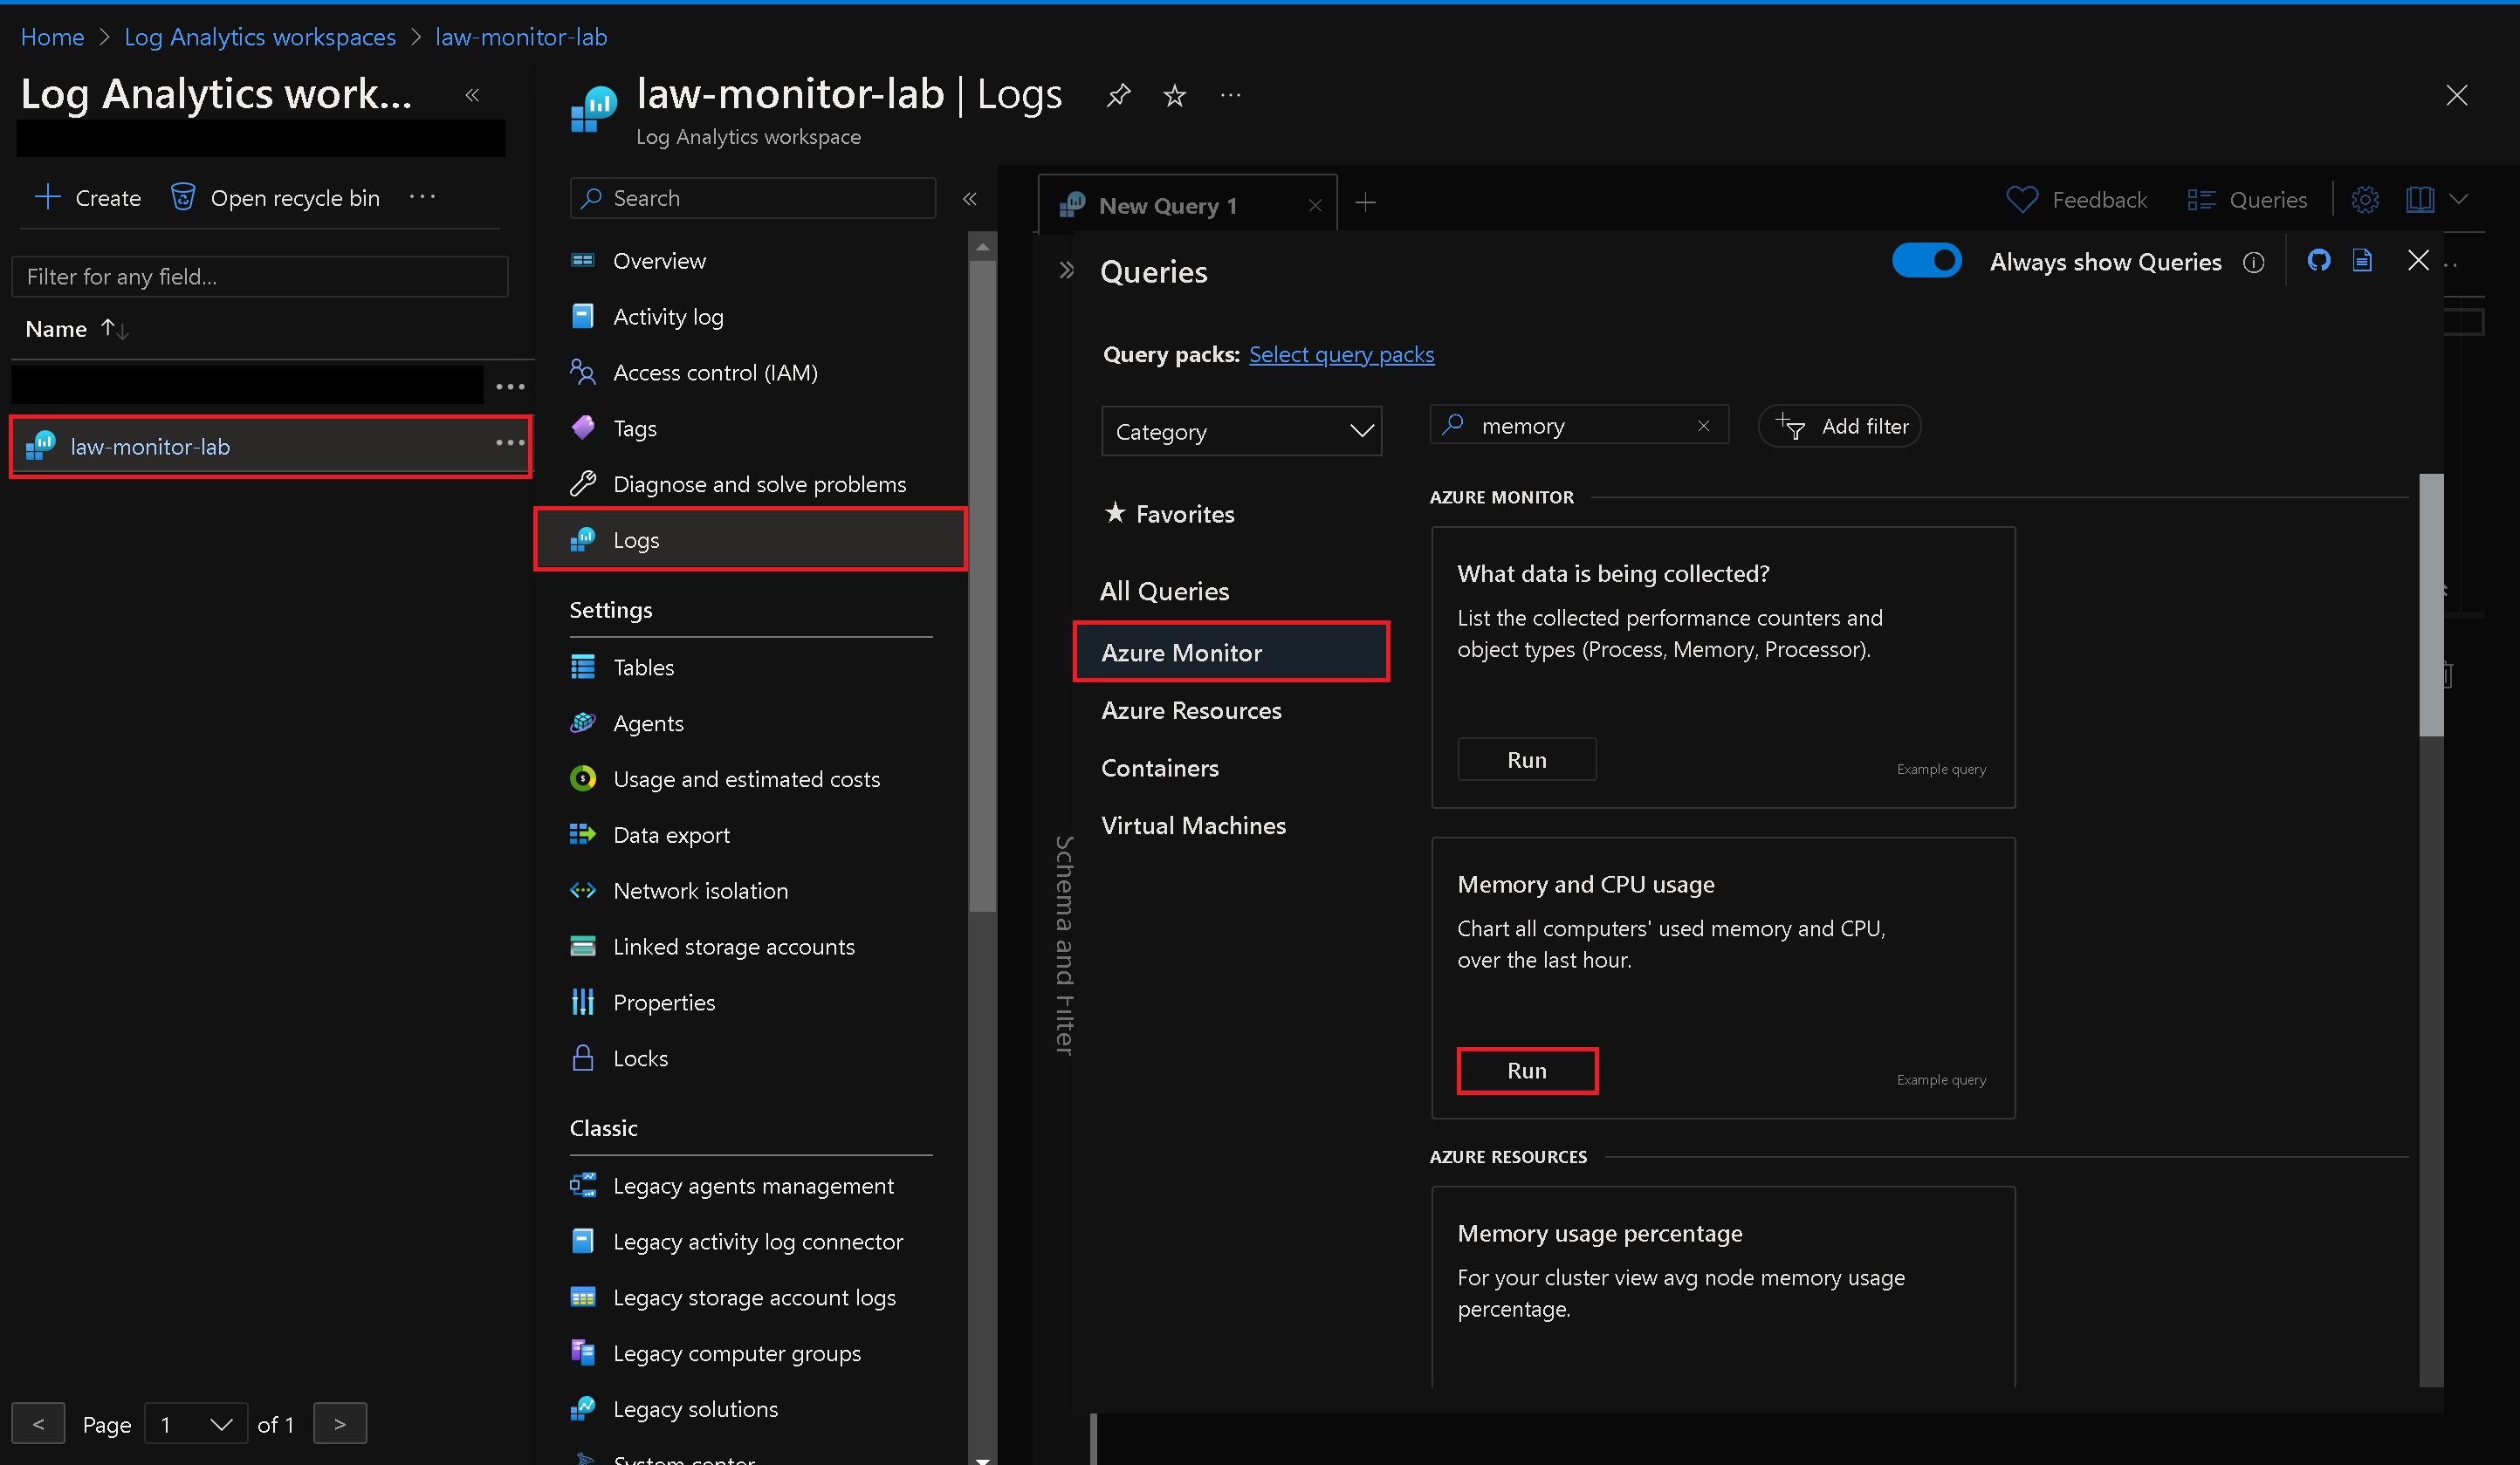Open the Feedback heart icon

(2022, 199)
